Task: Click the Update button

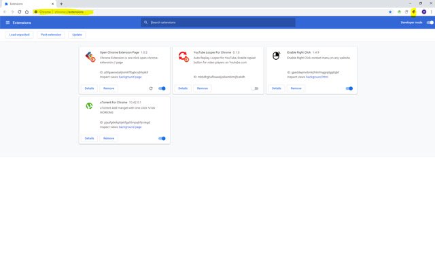Action: [77, 35]
